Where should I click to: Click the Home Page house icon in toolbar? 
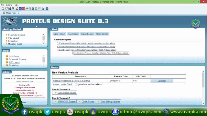(x=17, y=9)
